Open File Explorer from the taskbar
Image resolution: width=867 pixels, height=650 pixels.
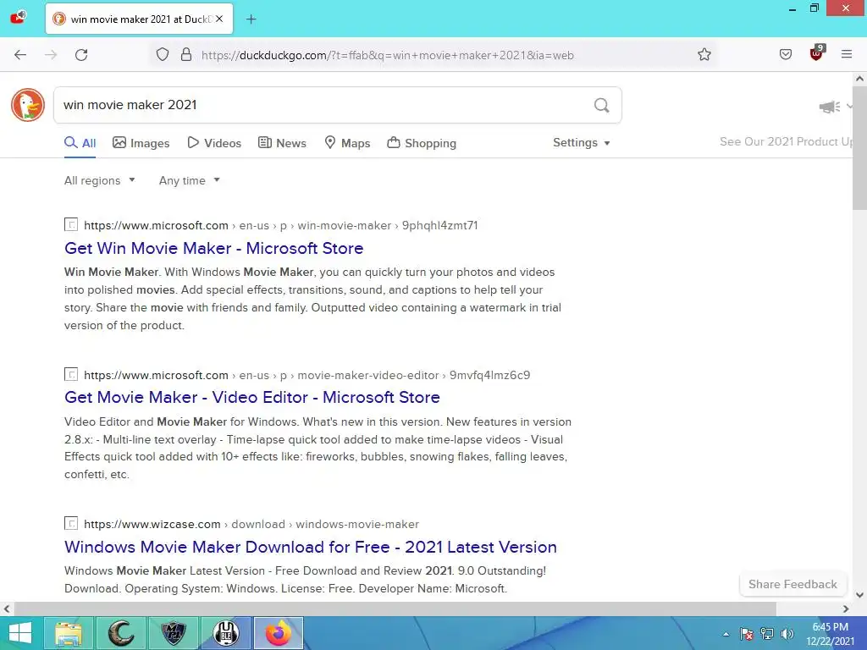click(69, 633)
